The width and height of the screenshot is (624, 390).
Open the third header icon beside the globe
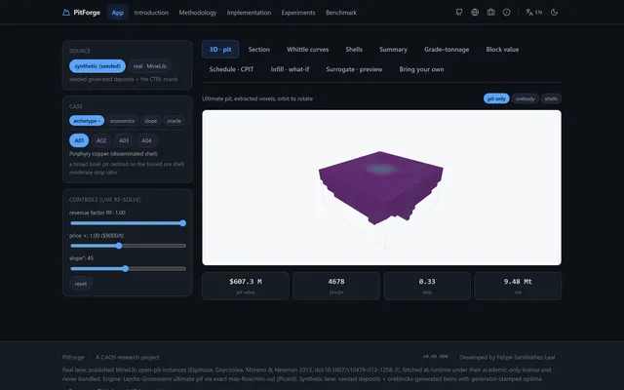pyautogui.click(x=490, y=13)
